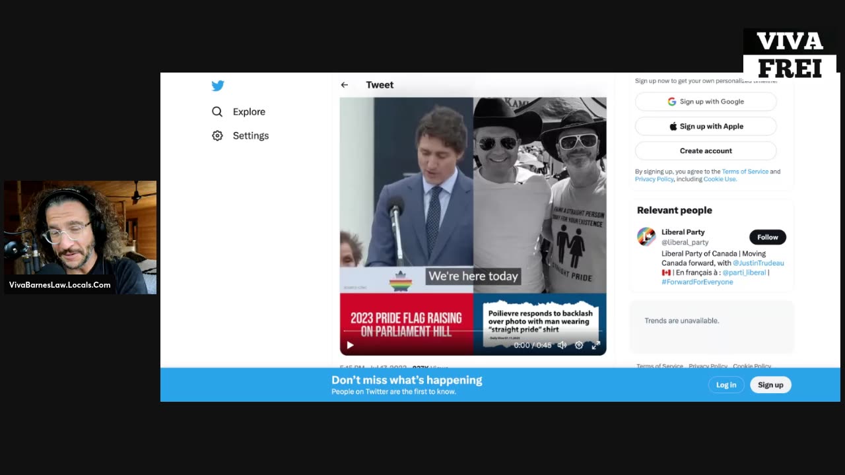Click the Twitter bird logo
845x475 pixels.
tap(218, 85)
